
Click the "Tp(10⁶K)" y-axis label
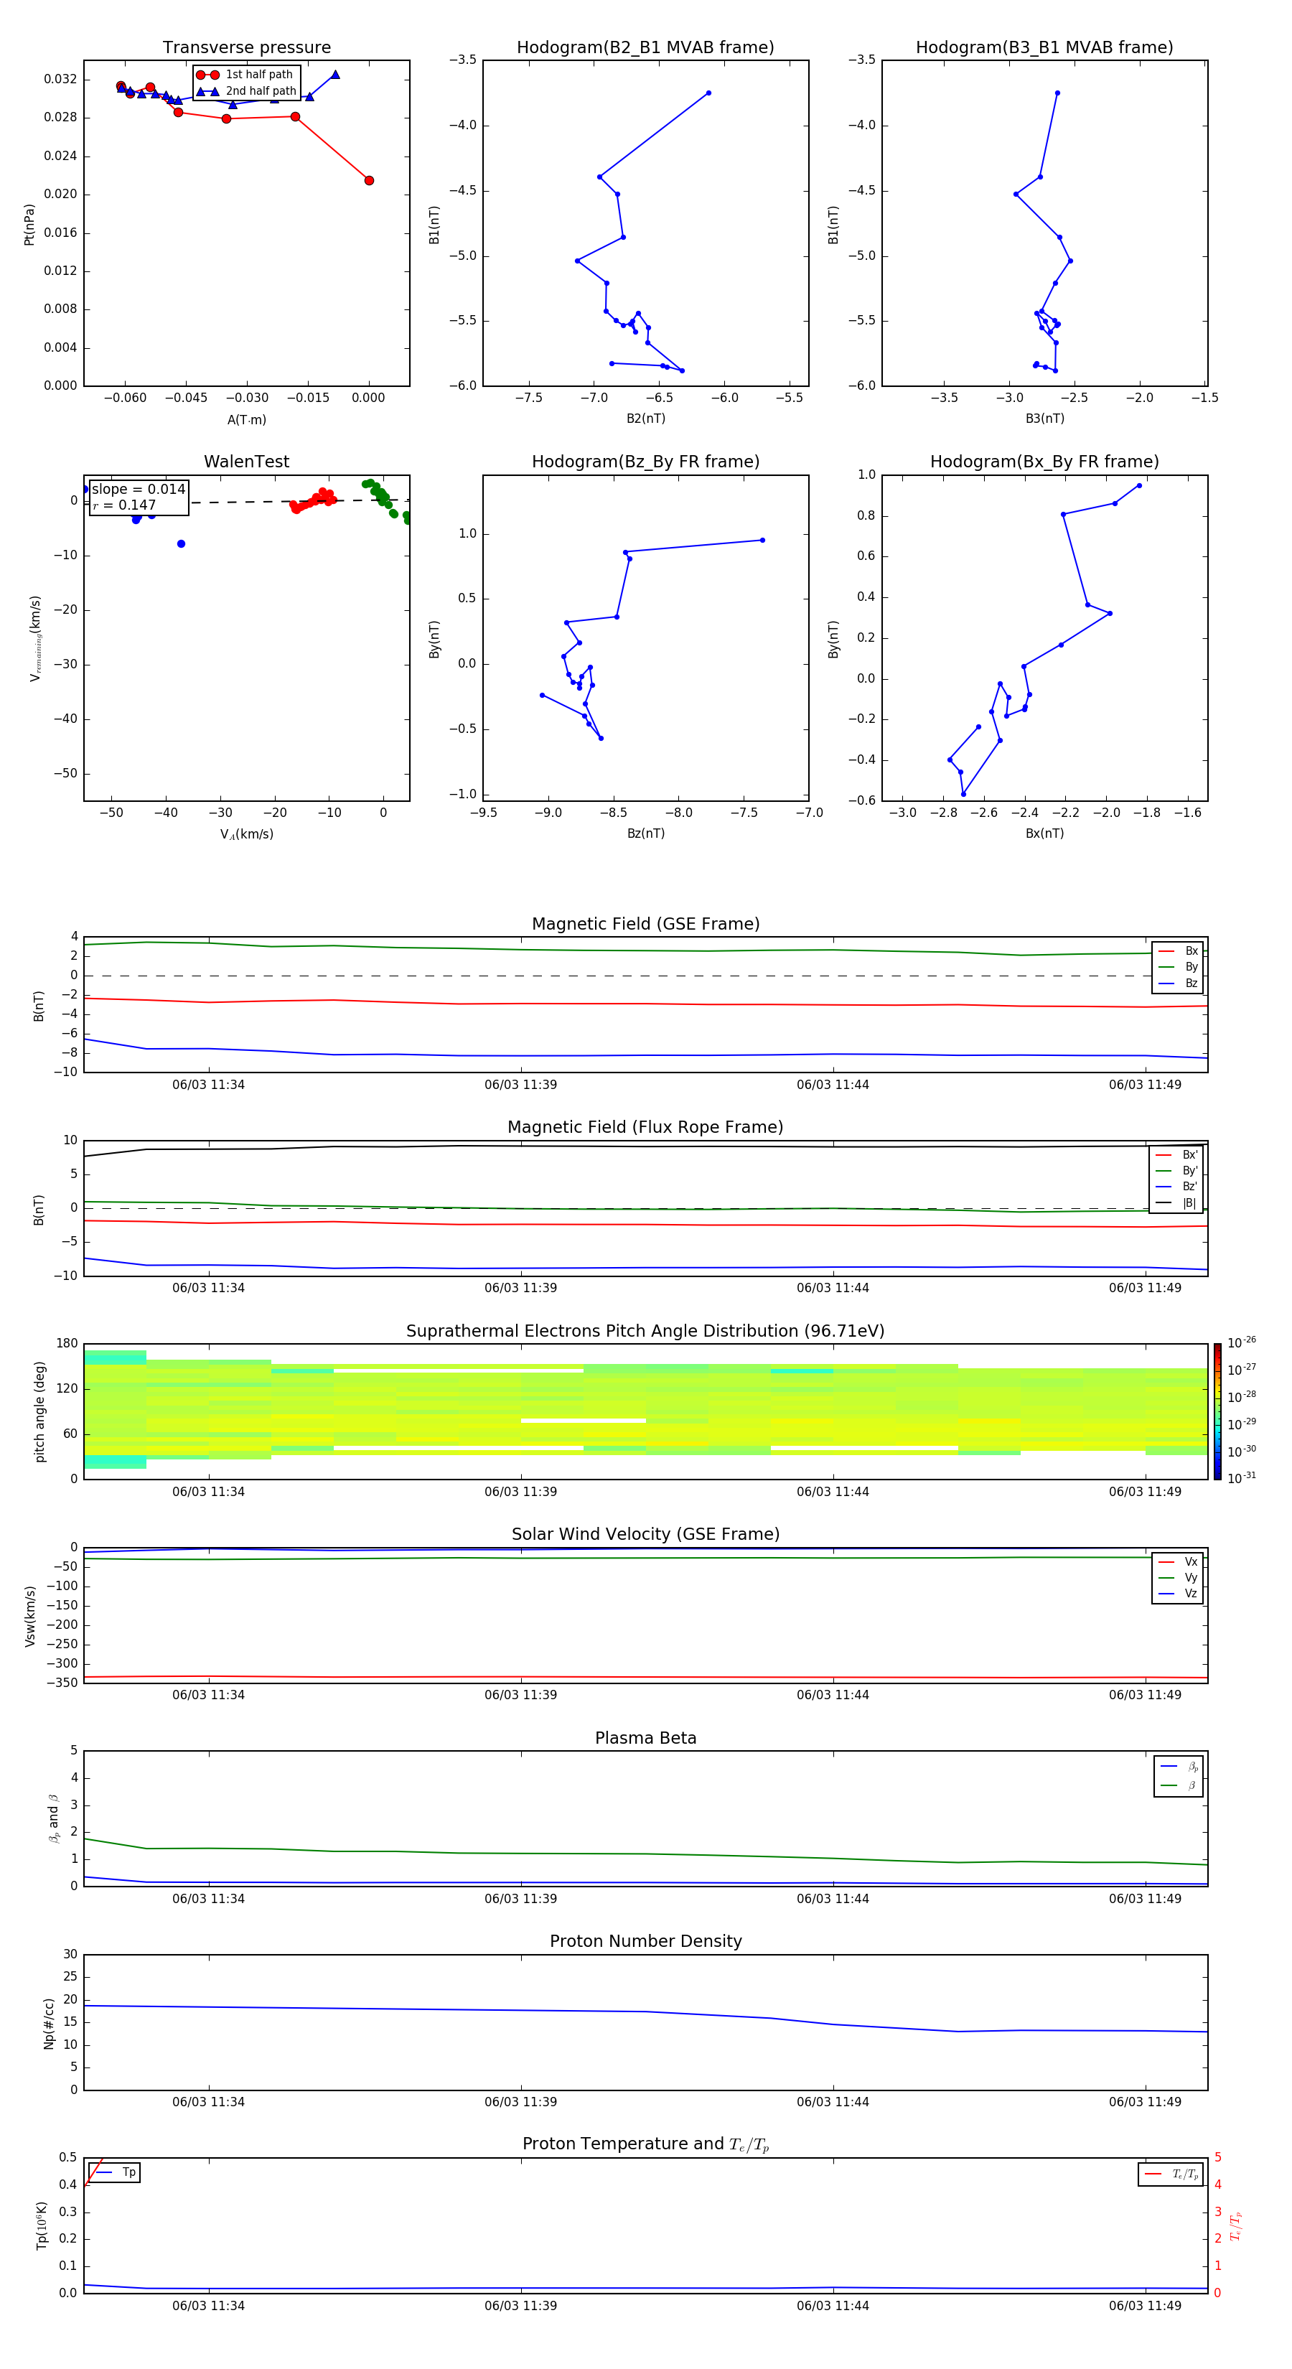[x=42, y=2225]
